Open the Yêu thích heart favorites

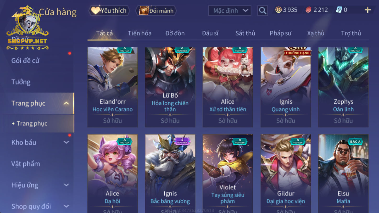coord(96,10)
